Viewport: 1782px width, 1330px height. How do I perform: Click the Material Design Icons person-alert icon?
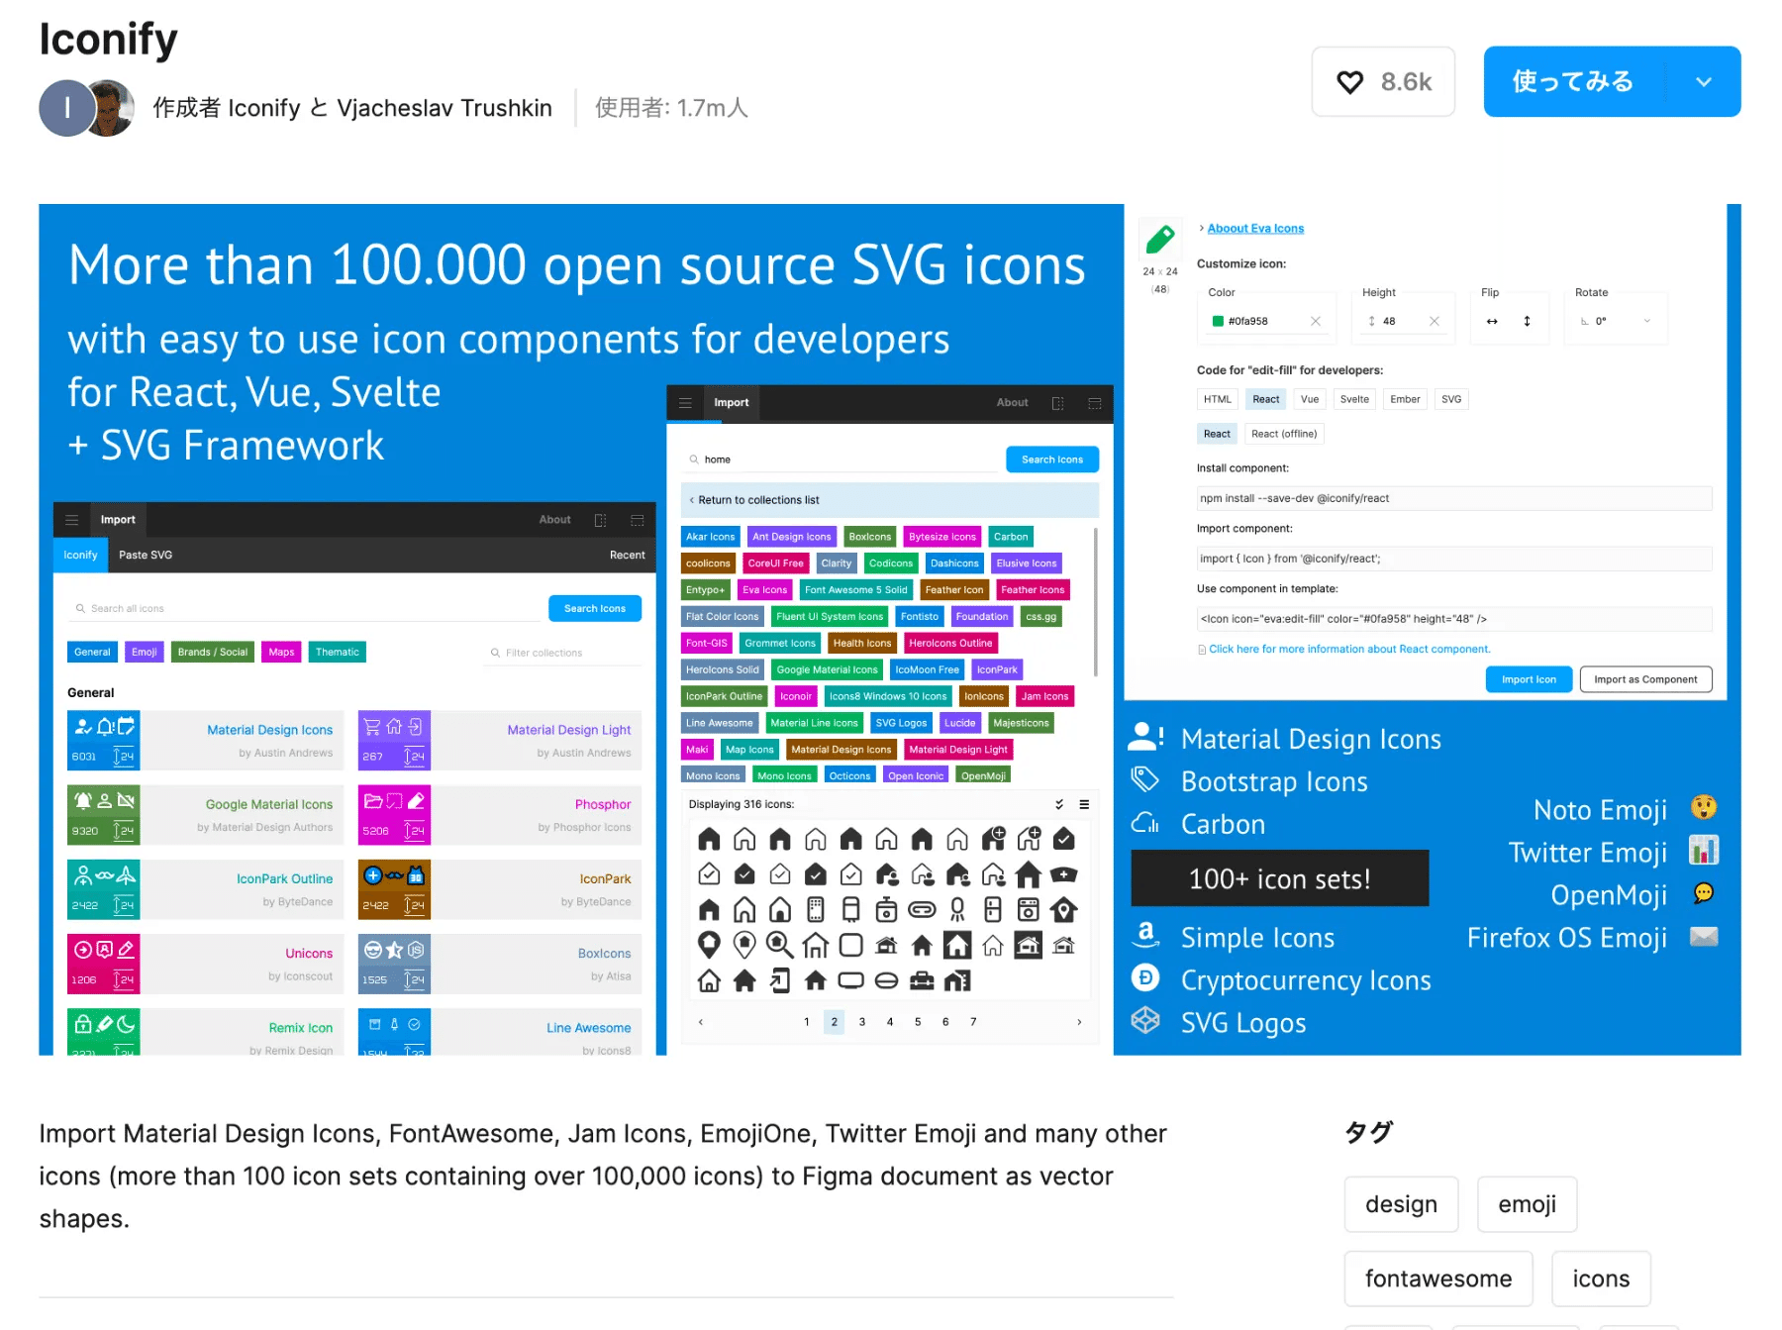(1145, 737)
